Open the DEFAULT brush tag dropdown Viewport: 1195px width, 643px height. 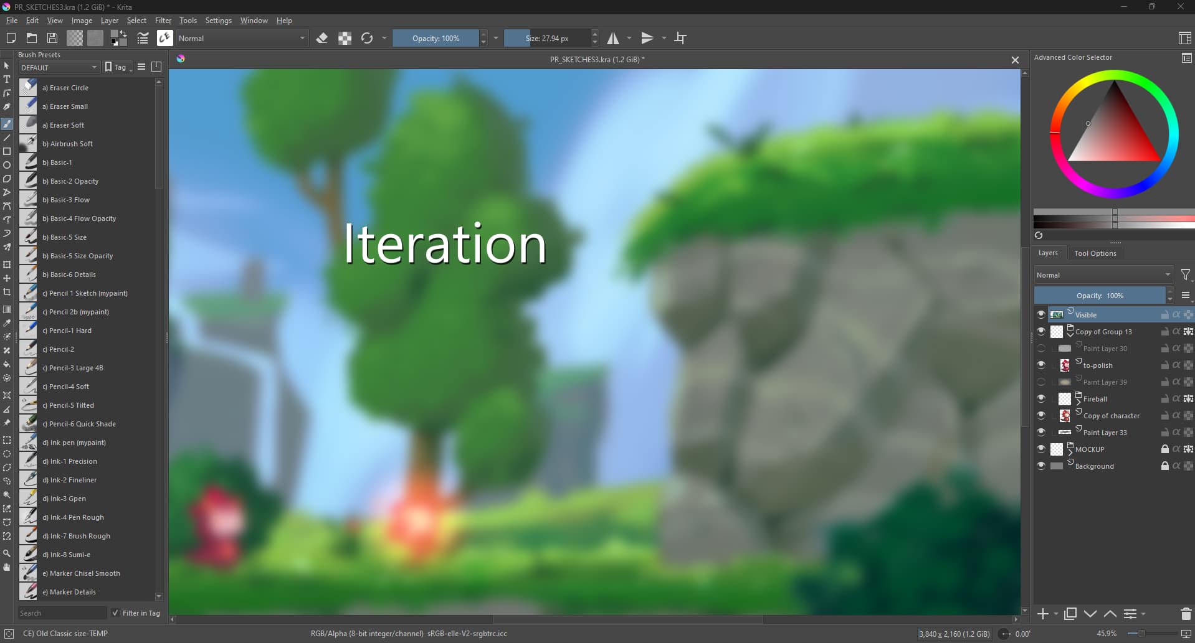point(59,67)
